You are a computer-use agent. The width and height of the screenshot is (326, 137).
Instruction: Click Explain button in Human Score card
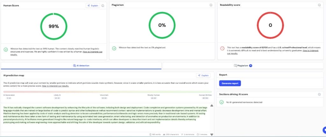93,5
